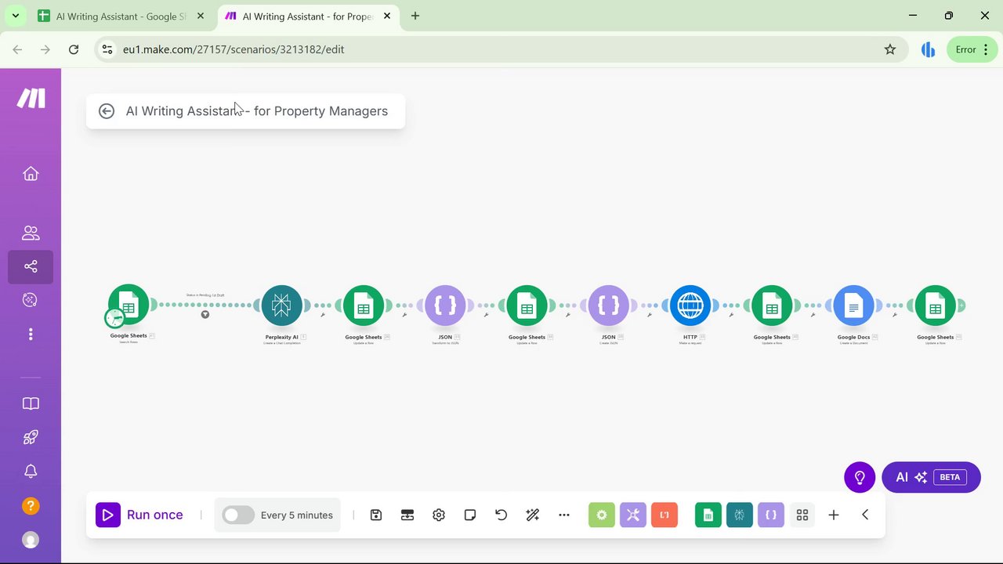1003x564 pixels.
Task: Open the Scenarios share icon in sidebar
Action: 31,266
